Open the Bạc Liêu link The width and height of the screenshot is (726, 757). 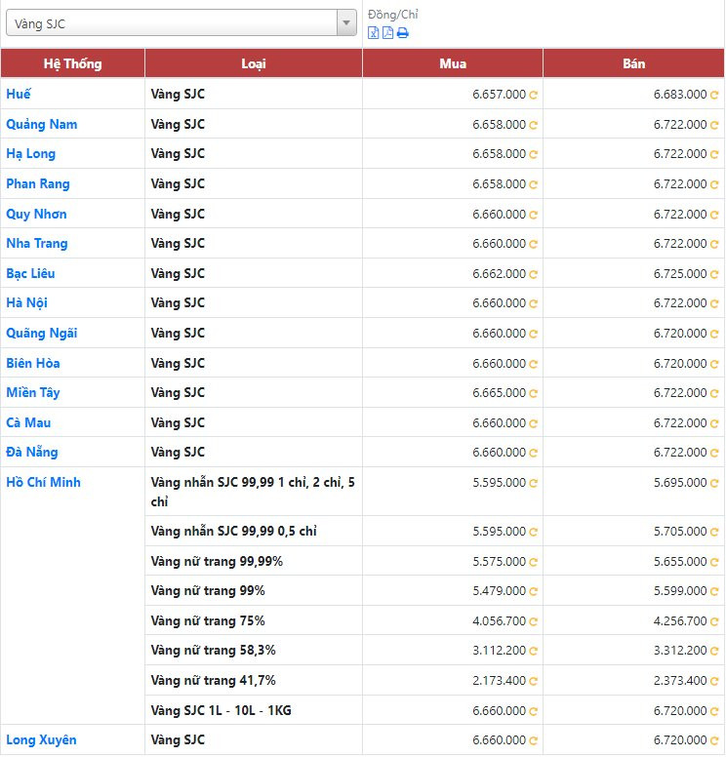pos(30,273)
